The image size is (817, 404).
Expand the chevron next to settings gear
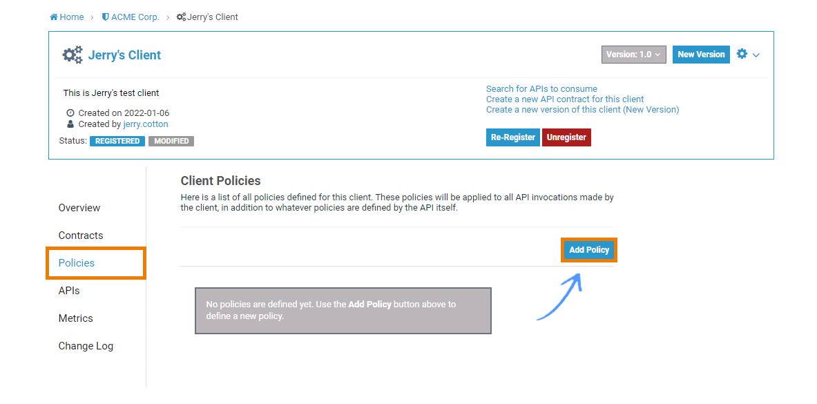point(756,55)
